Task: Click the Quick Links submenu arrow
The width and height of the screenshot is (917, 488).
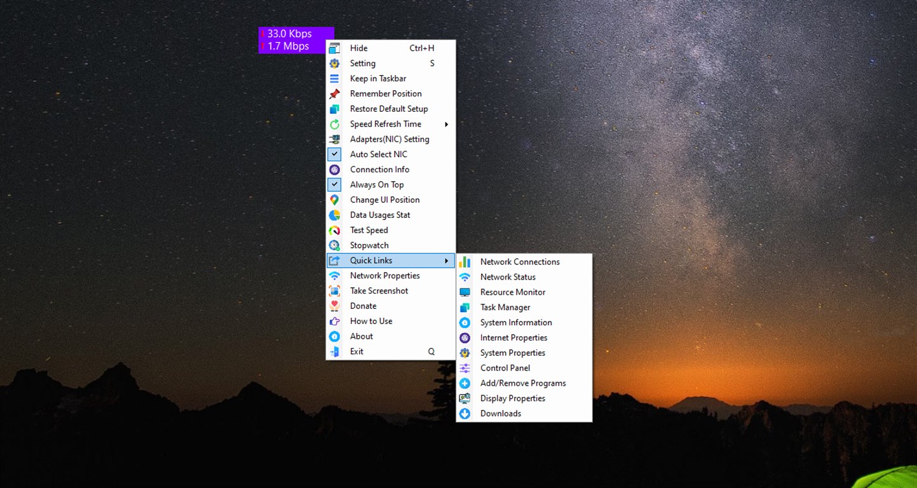Action: pos(446,261)
